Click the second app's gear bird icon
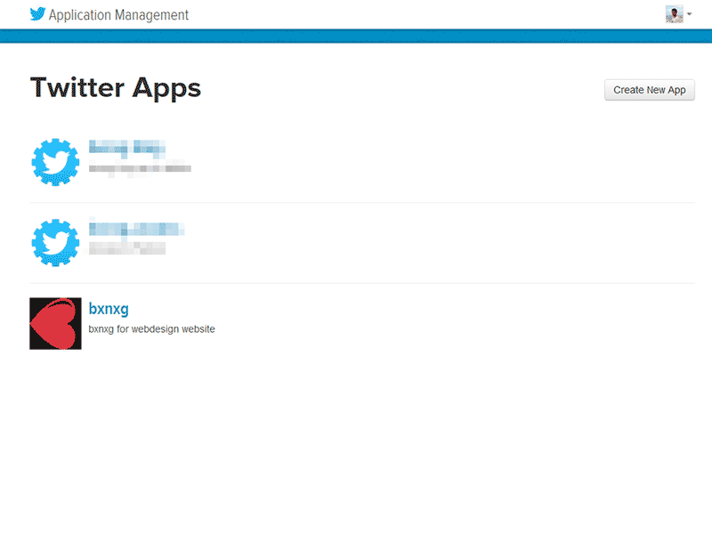Viewport: 712px width, 534px height. point(55,243)
